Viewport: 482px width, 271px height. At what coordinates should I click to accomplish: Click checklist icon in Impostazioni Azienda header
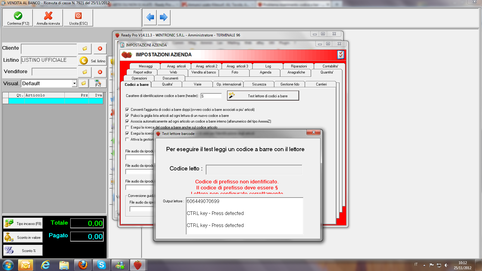[x=341, y=55]
